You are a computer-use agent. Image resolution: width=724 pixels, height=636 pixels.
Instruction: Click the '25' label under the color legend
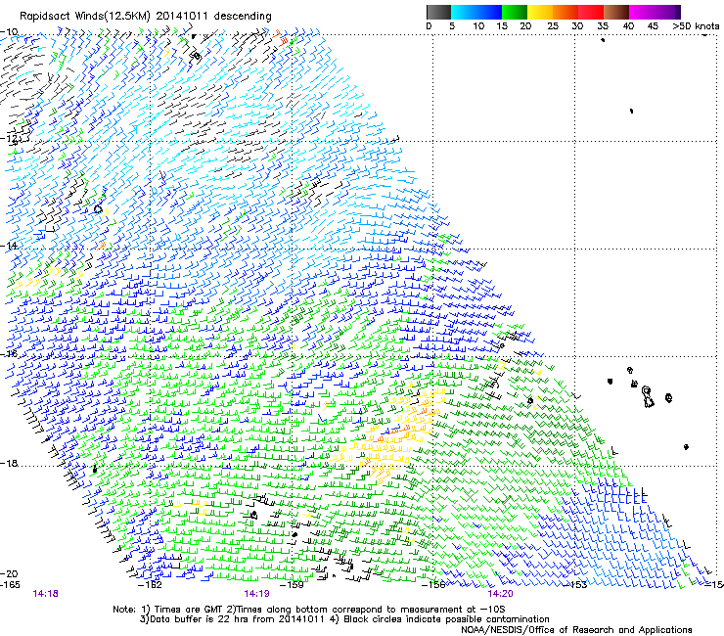pyautogui.click(x=552, y=26)
